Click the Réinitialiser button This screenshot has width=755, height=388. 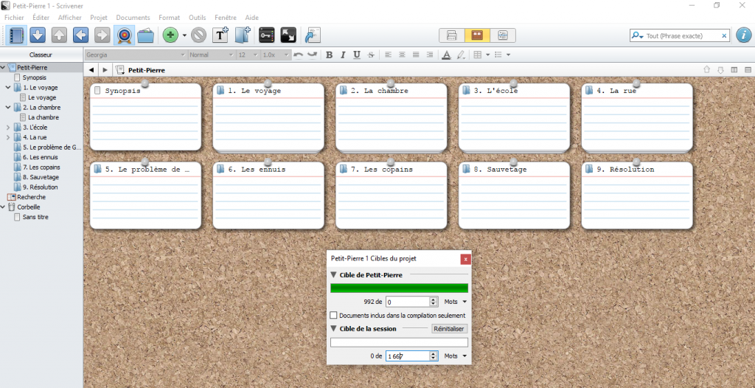pos(449,329)
